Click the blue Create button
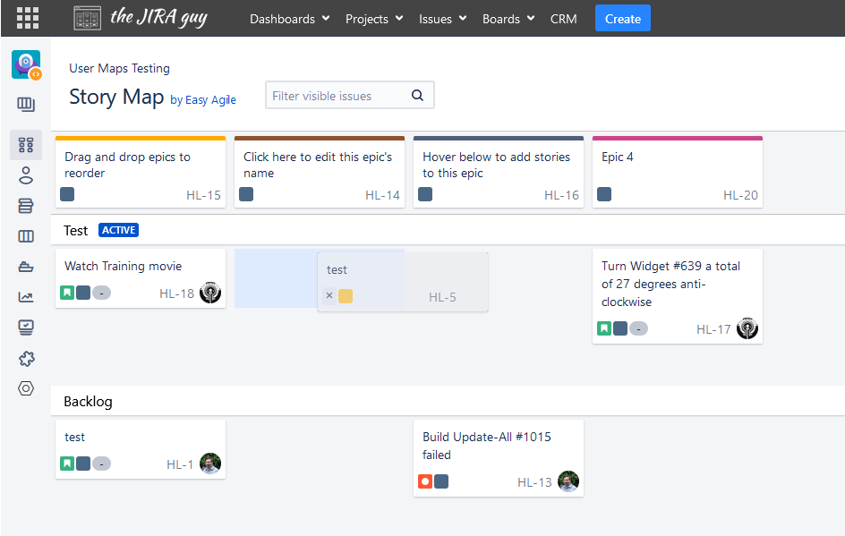This screenshot has height=536, width=845. tap(622, 19)
